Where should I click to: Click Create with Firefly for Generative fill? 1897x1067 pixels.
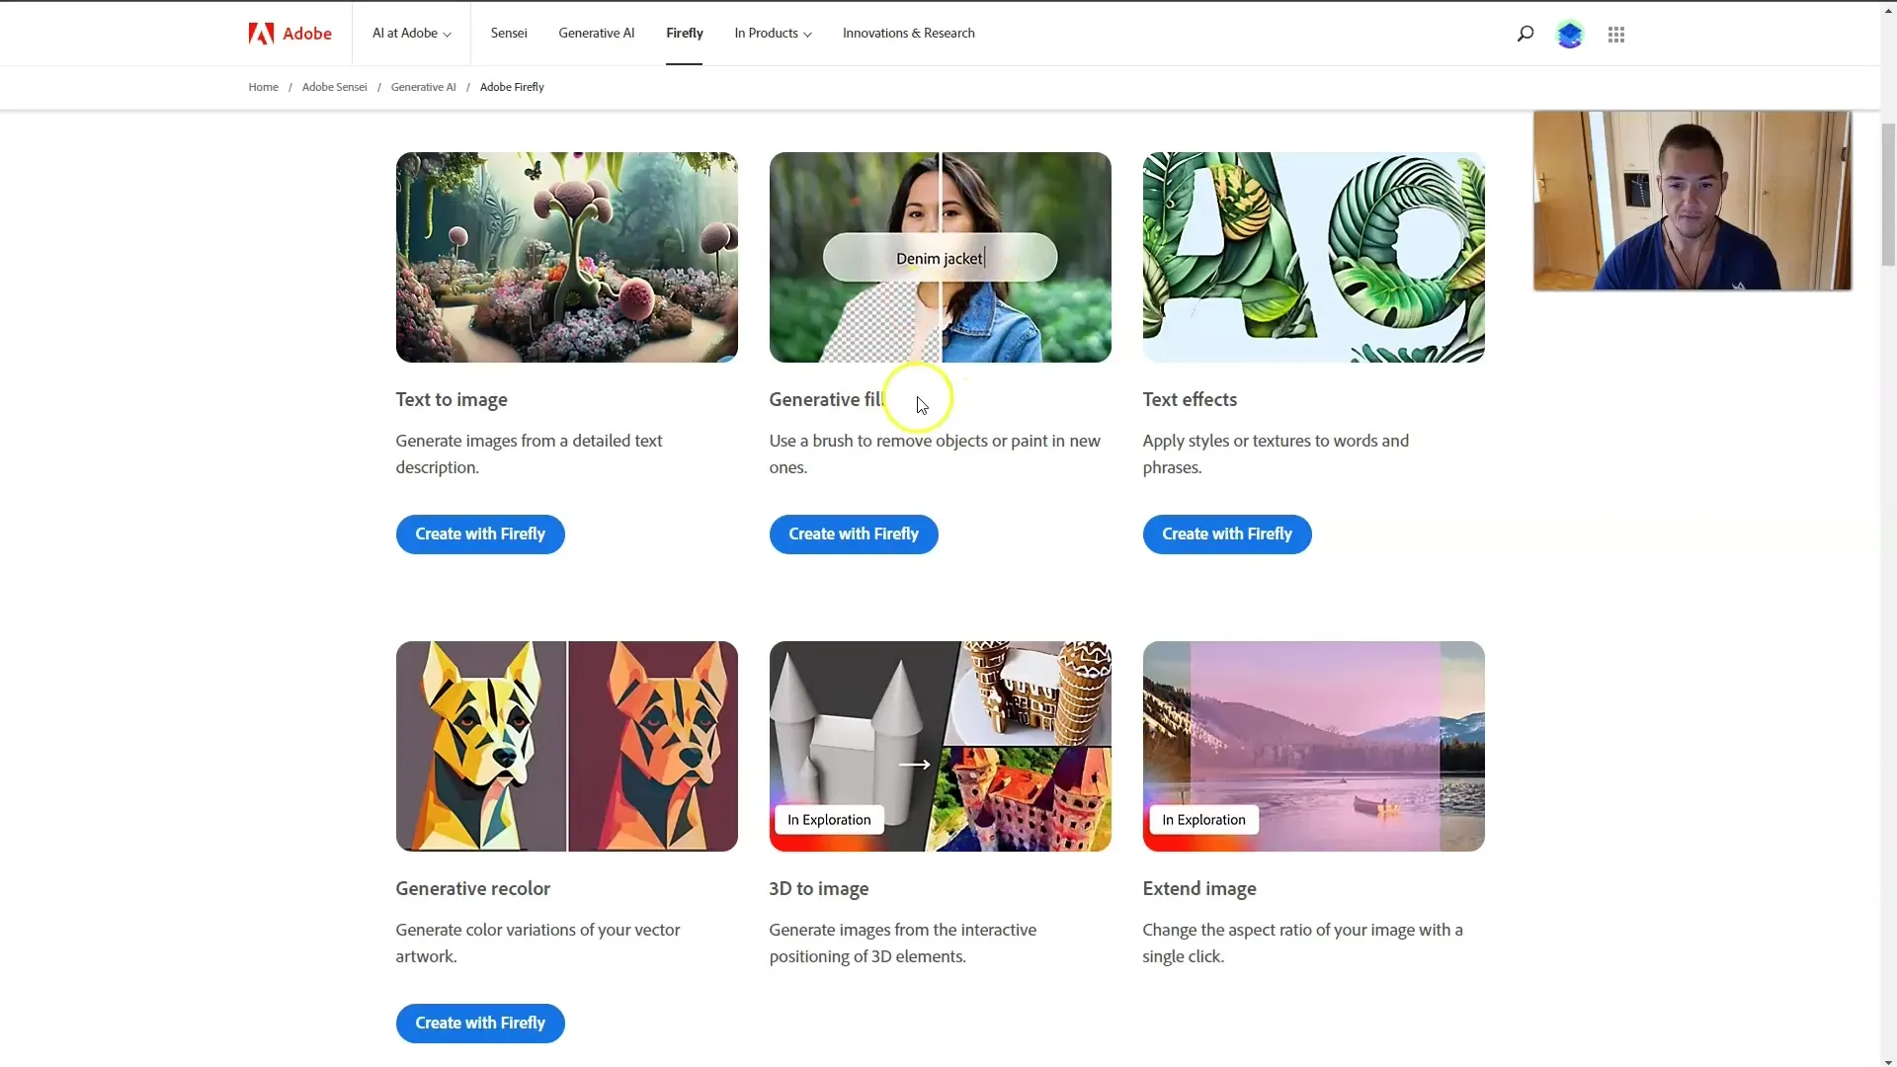pyautogui.click(x=854, y=533)
